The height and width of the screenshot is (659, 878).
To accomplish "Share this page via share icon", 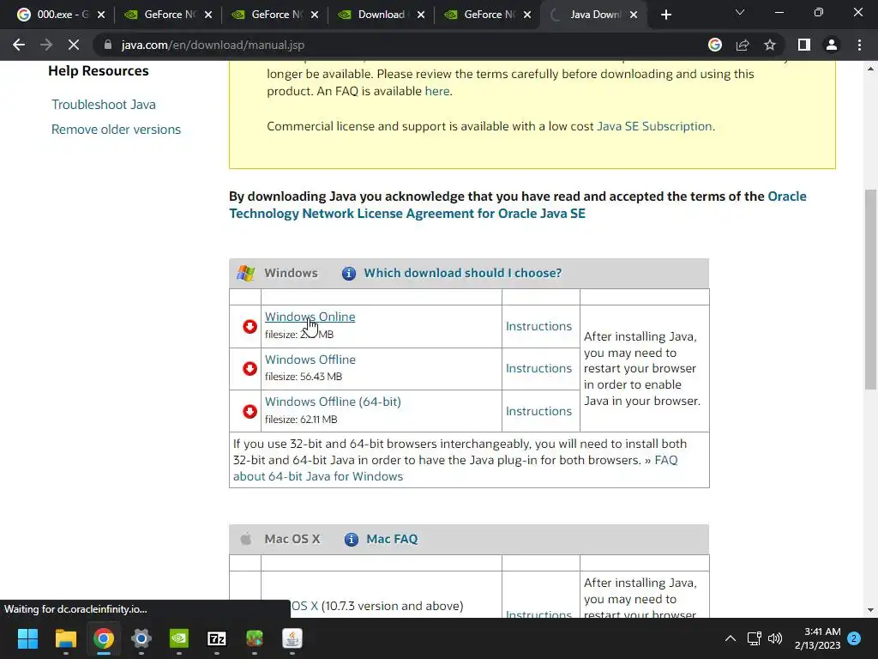I will (x=743, y=45).
